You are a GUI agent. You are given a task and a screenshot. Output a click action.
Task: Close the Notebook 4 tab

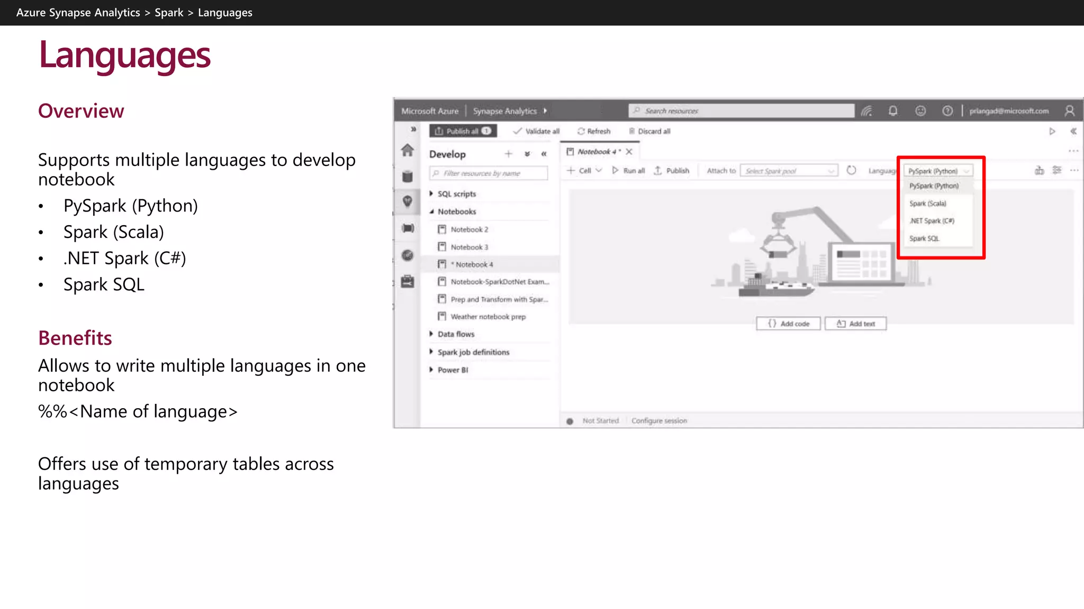pyautogui.click(x=629, y=152)
